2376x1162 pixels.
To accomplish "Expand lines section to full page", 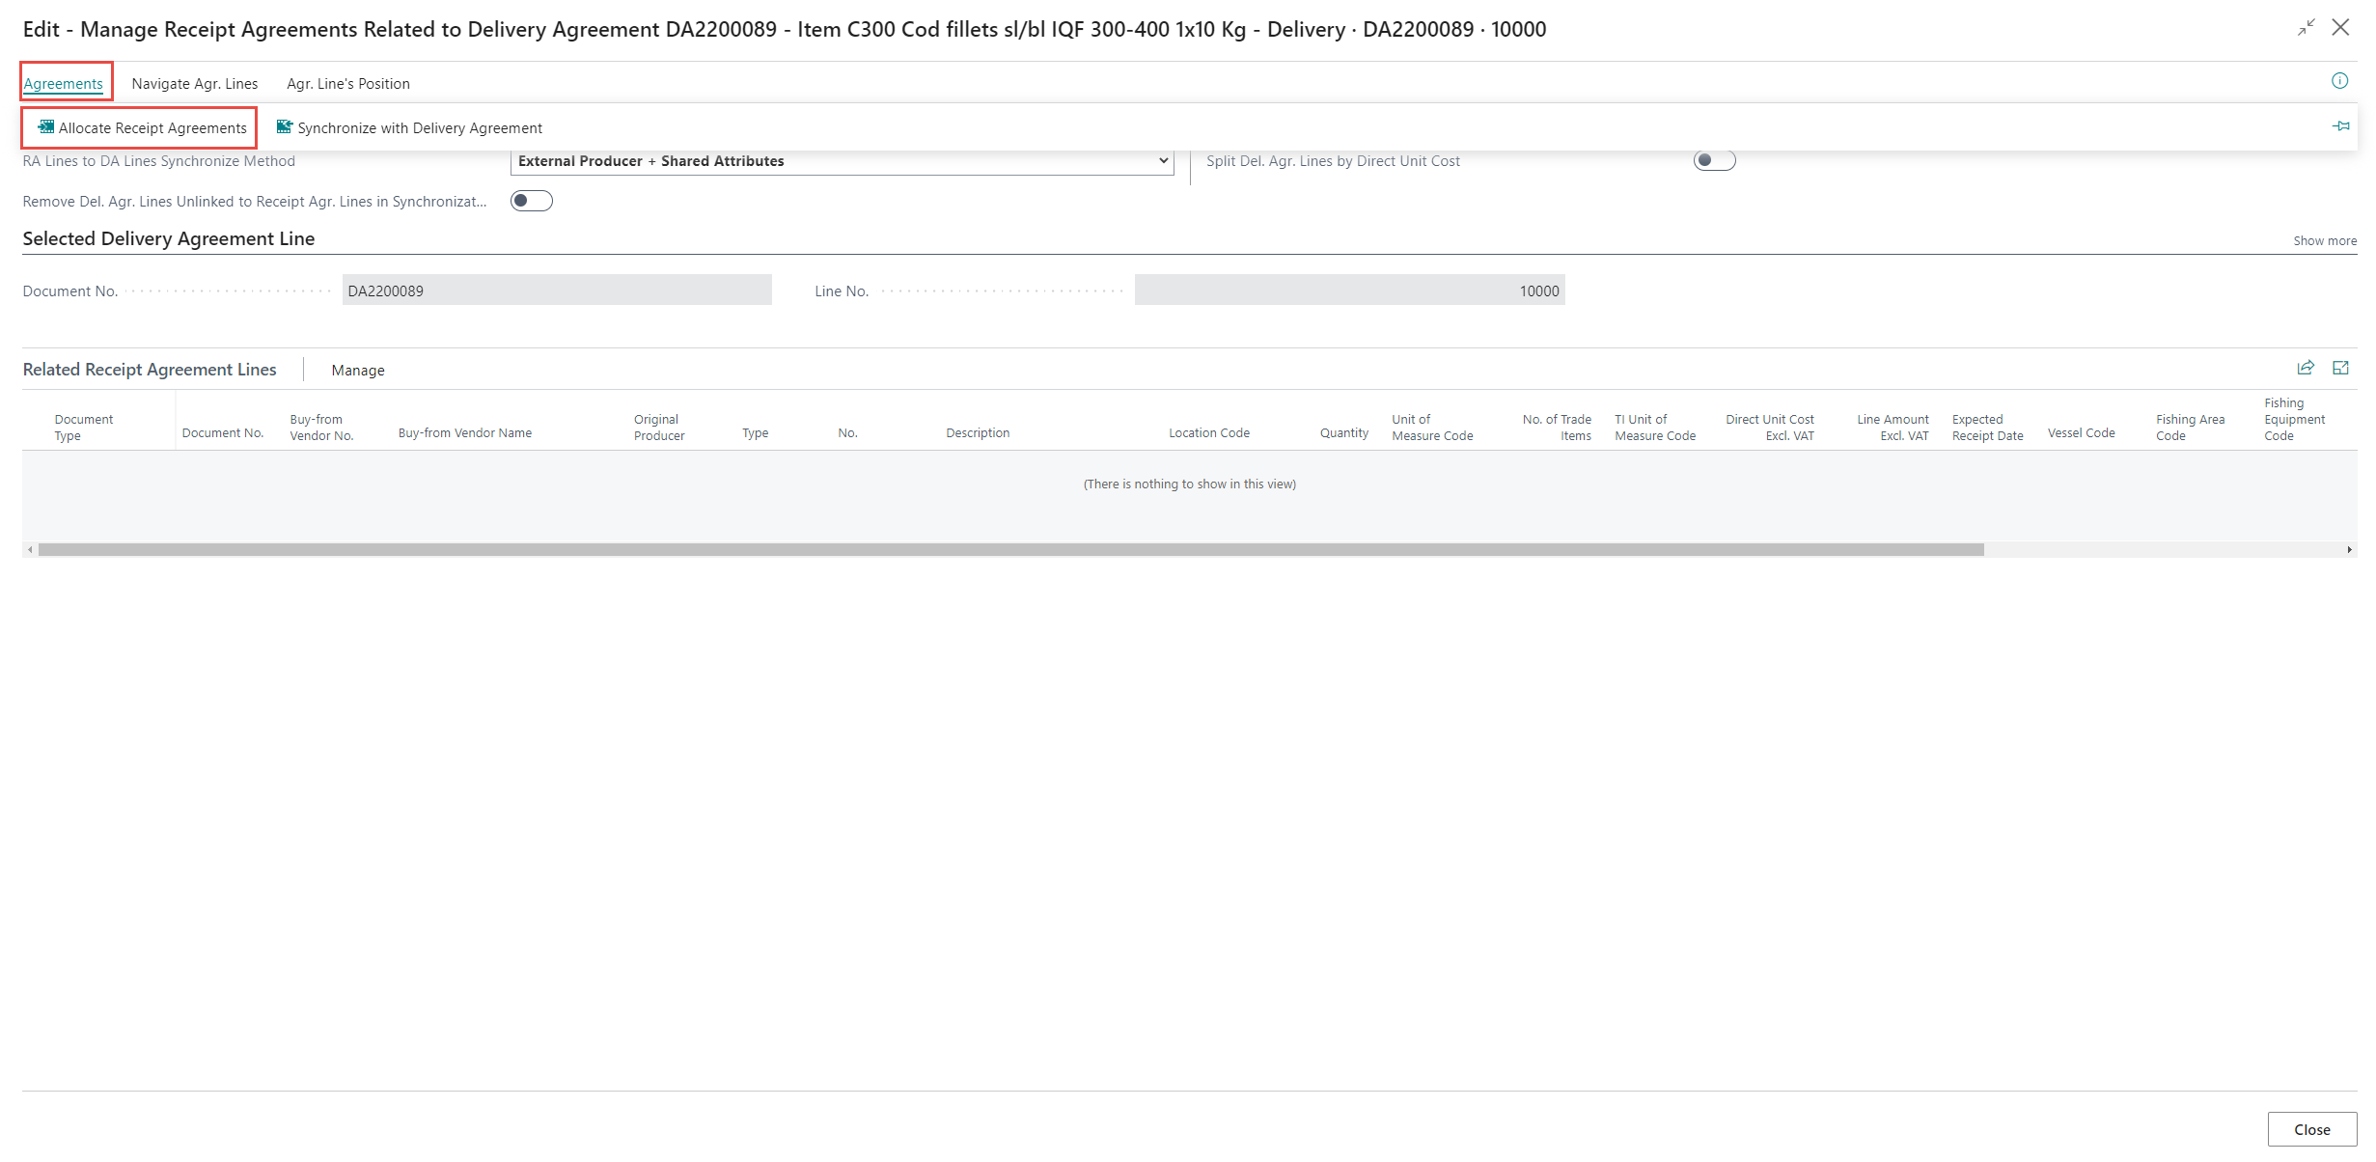I will [x=2340, y=368].
